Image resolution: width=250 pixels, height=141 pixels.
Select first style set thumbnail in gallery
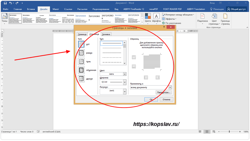coord(15,19)
